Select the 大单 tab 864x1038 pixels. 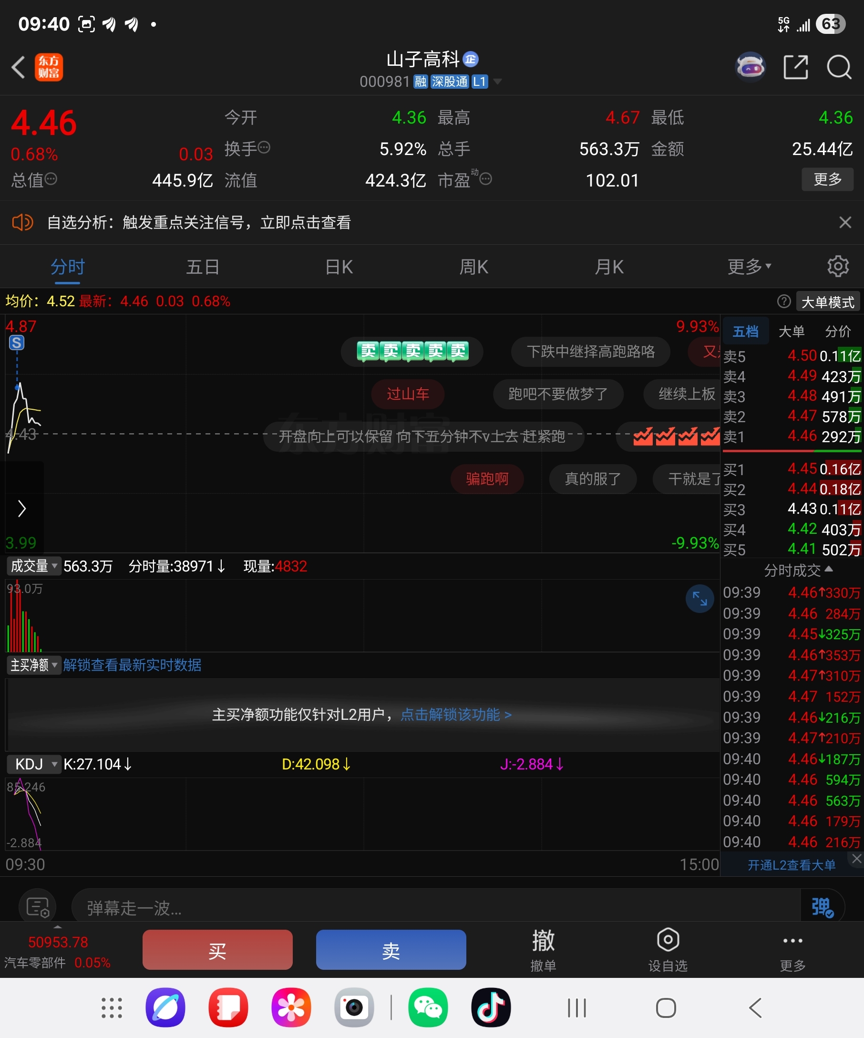tap(792, 331)
